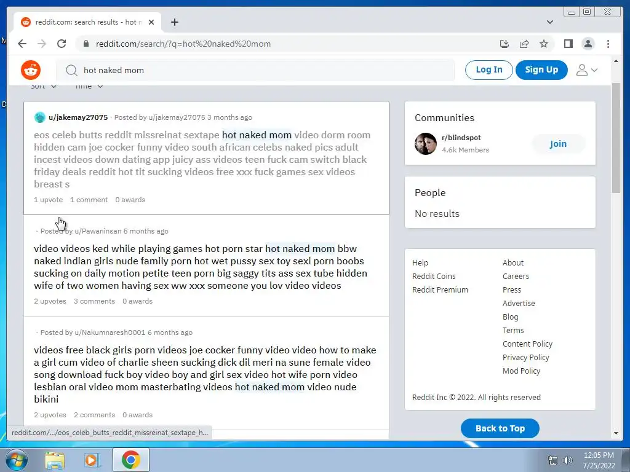Open the Blog link
The width and height of the screenshot is (630, 472).
(x=510, y=317)
